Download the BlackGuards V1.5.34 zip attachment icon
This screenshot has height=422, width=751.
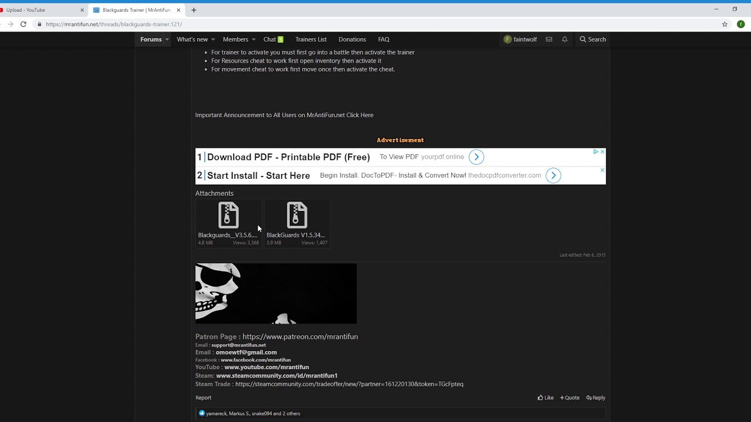click(297, 215)
